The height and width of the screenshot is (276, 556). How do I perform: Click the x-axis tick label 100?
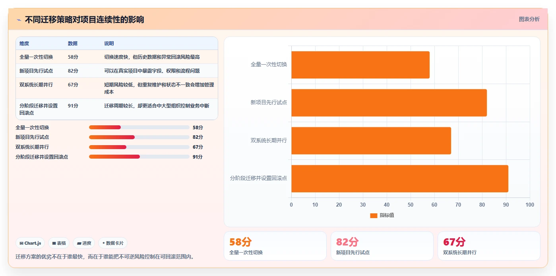coord(530,205)
